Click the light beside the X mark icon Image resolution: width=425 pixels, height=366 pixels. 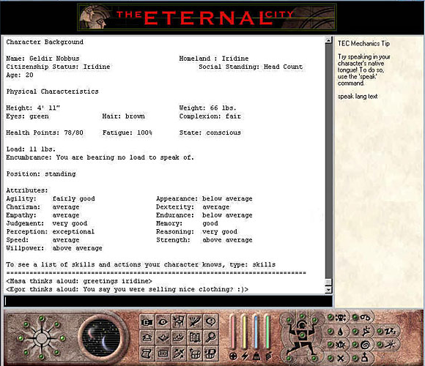point(330,358)
